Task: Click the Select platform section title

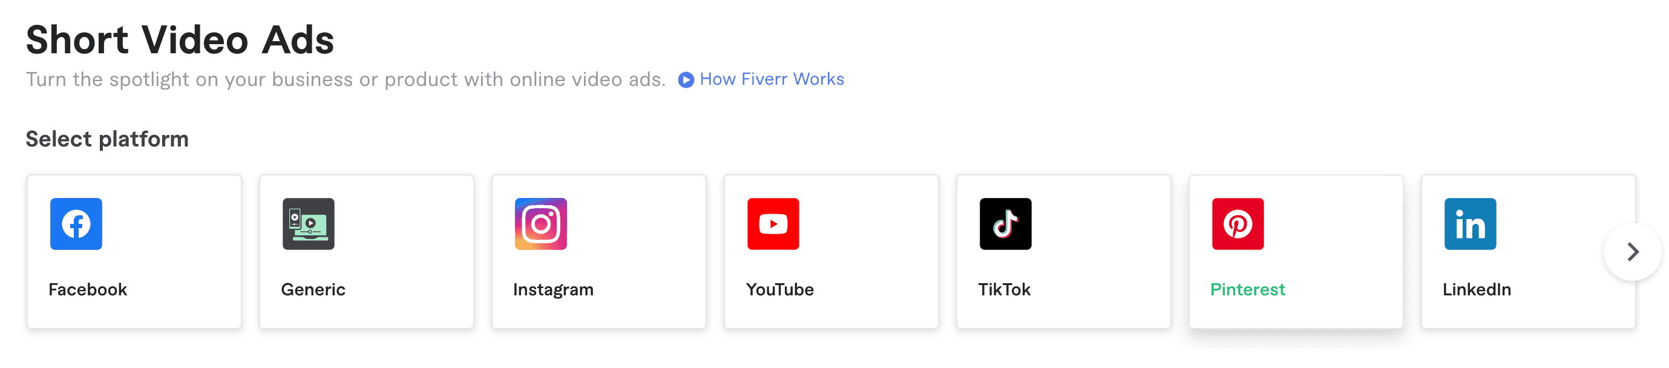Action: click(107, 139)
